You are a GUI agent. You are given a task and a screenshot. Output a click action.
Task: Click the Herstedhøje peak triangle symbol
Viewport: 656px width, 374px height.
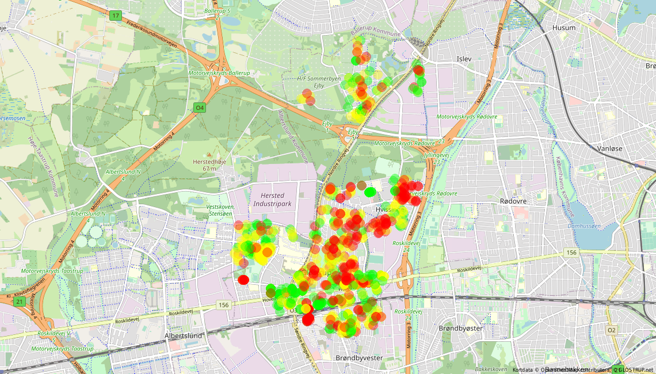(x=210, y=154)
